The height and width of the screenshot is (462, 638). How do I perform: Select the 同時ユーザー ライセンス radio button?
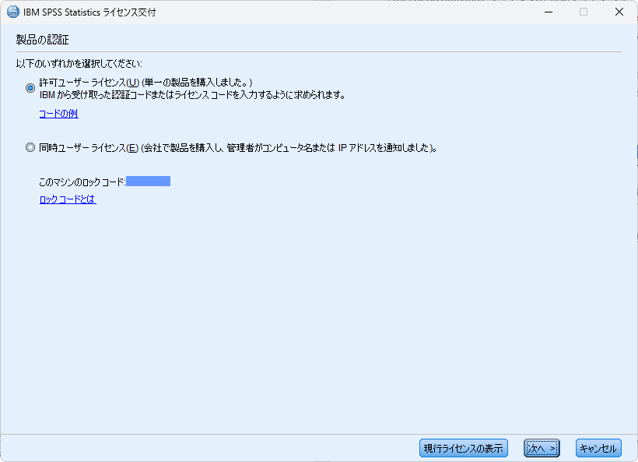tap(30, 147)
